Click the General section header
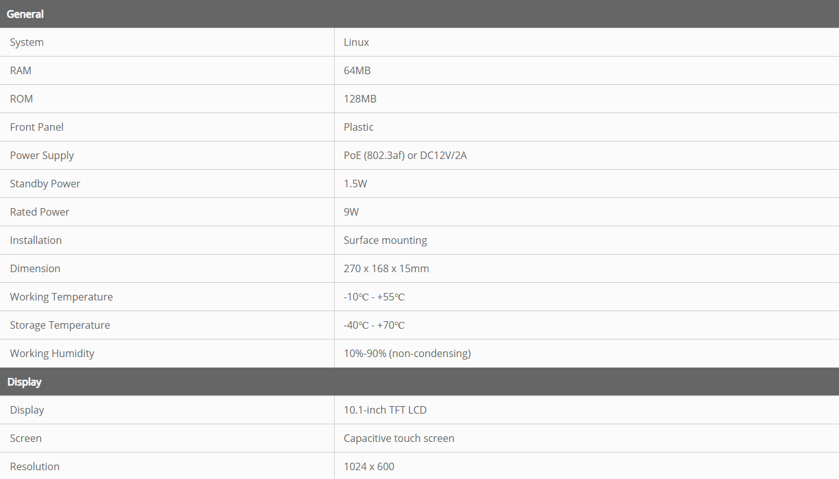Image resolution: width=839 pixels, height=479 pixels. coord(25,14)
